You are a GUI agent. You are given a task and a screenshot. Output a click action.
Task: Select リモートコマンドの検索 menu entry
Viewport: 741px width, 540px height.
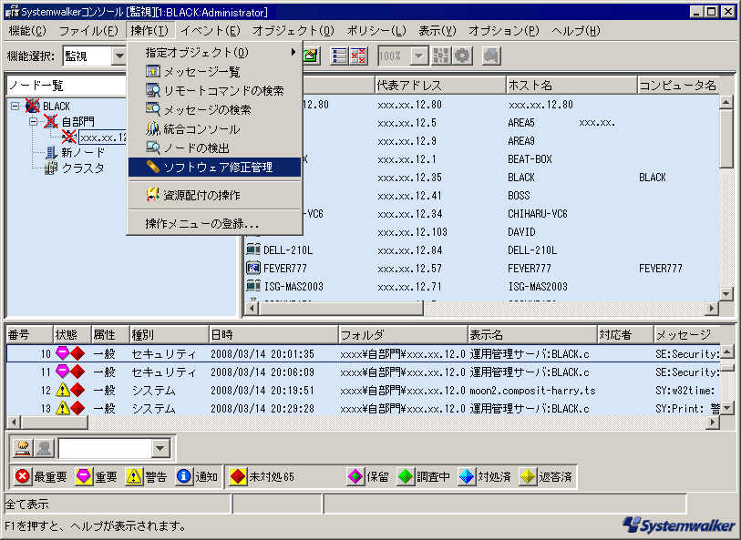click(x=214, y=90)
